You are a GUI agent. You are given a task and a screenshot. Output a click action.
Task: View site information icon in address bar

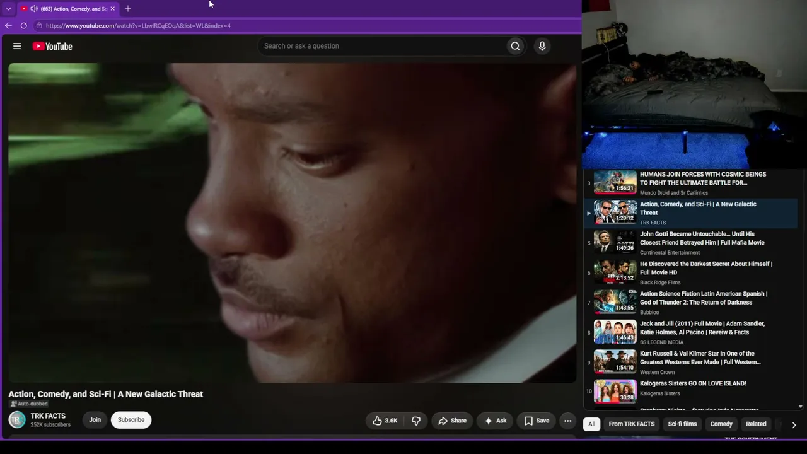(39, 26)
